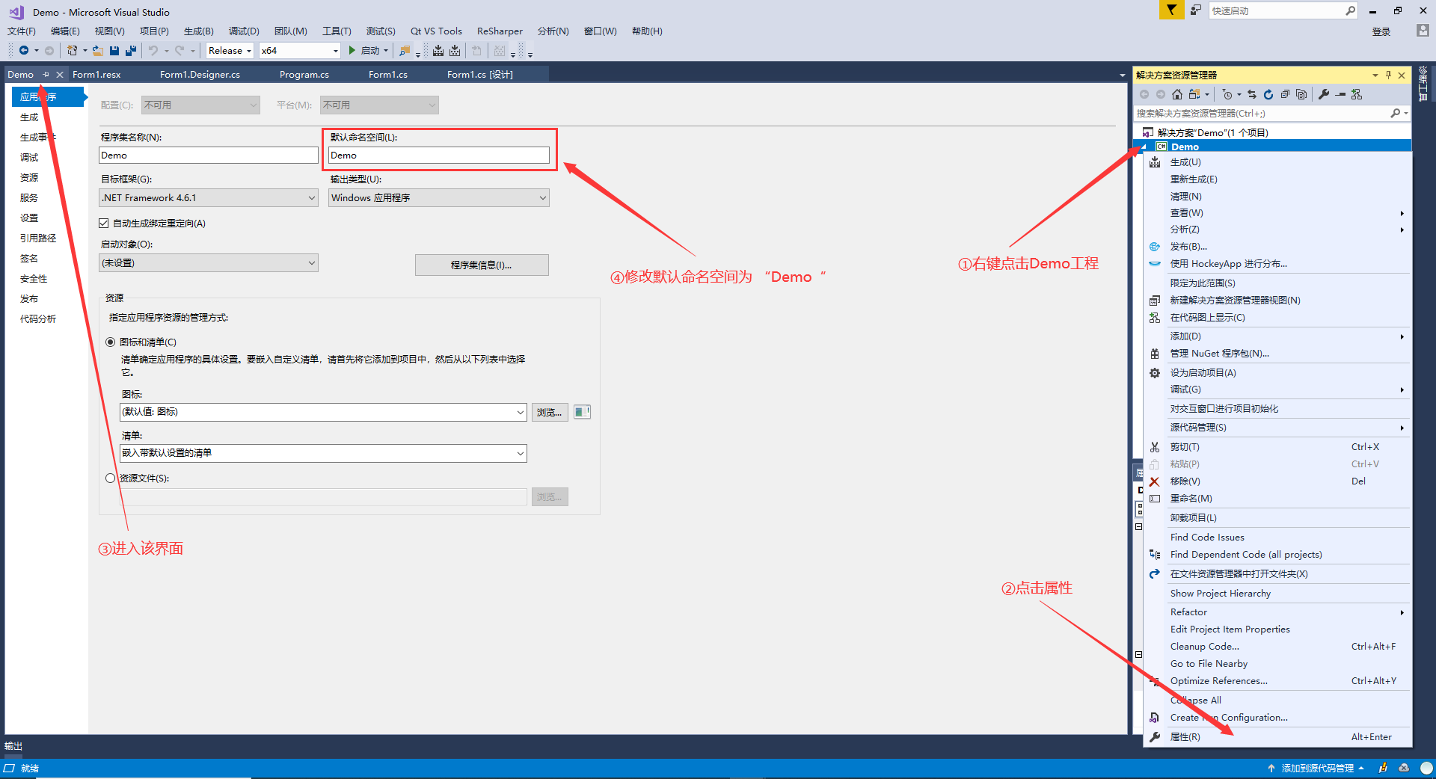
Task: Click the icon Browse (浏览...) button
Action: pos(549,413)
